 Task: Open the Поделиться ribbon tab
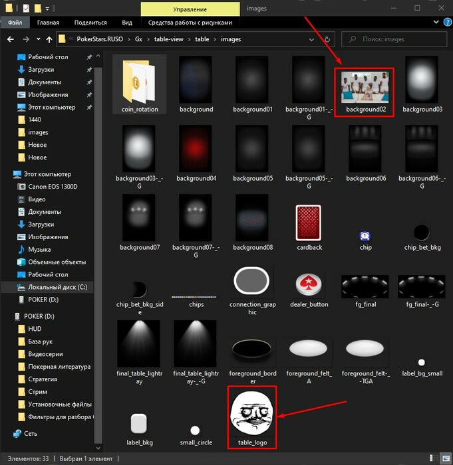[x=90, y=22]
